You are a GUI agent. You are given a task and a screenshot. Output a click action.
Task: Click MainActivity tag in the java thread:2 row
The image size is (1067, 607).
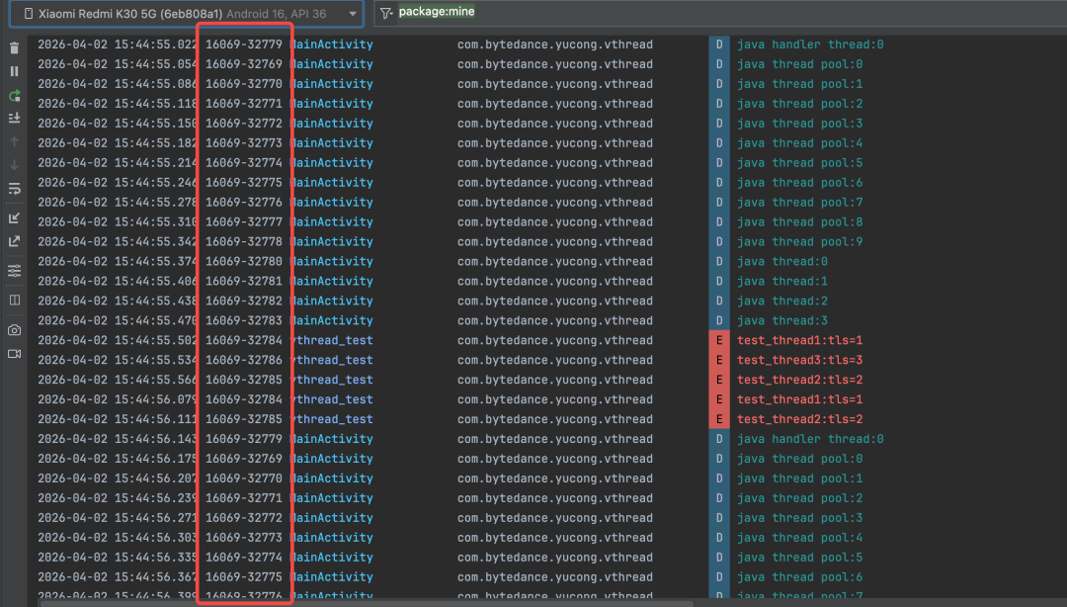(333, 302)
